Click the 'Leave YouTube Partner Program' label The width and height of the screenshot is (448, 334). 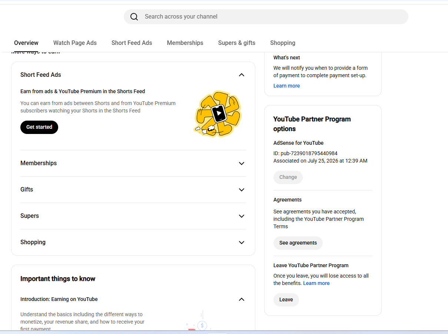311,265
